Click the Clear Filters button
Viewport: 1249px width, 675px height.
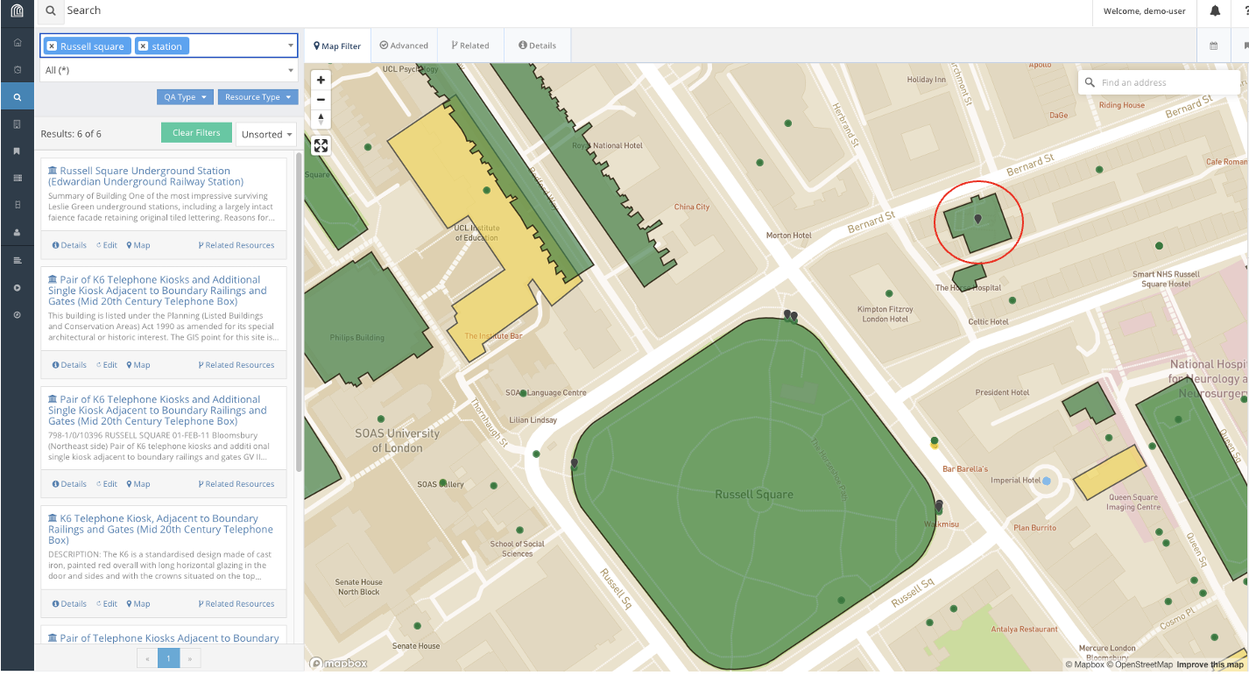point(196,132)
